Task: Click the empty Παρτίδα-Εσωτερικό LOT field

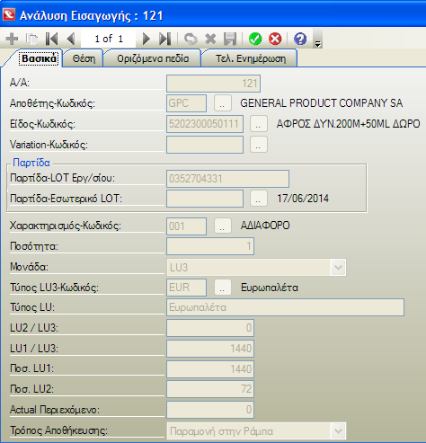Action: [x=205, y=199]
